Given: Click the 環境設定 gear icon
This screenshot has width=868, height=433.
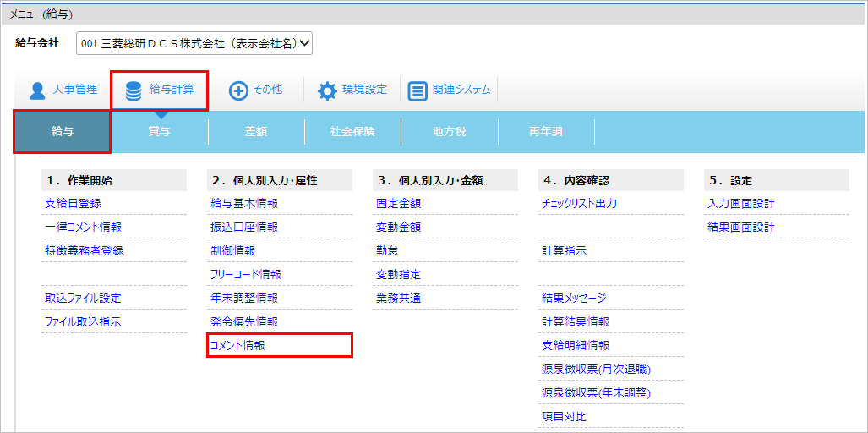Looking at the screenshot, I should point(326,90).
